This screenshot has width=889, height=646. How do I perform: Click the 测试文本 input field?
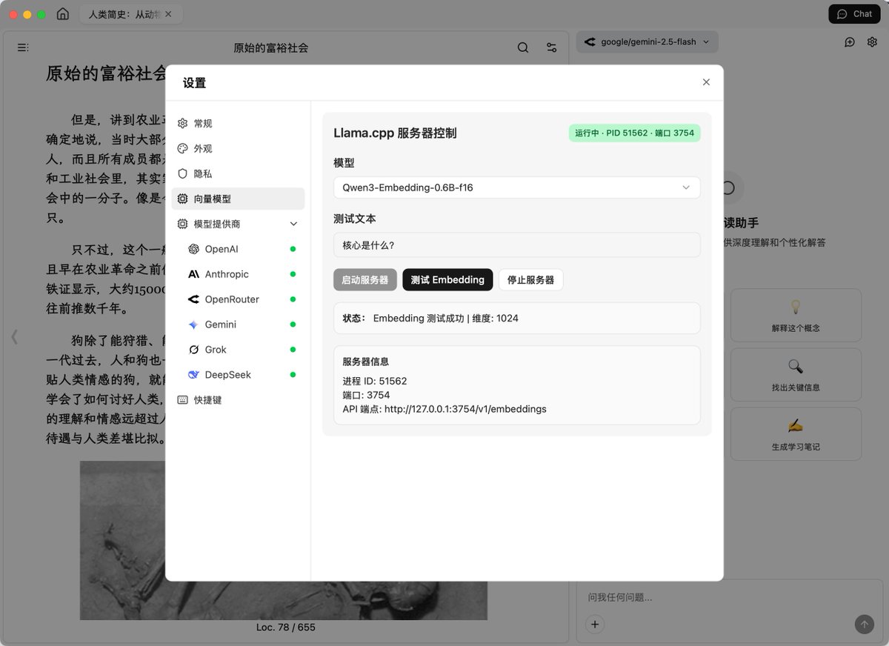[516, 245]
